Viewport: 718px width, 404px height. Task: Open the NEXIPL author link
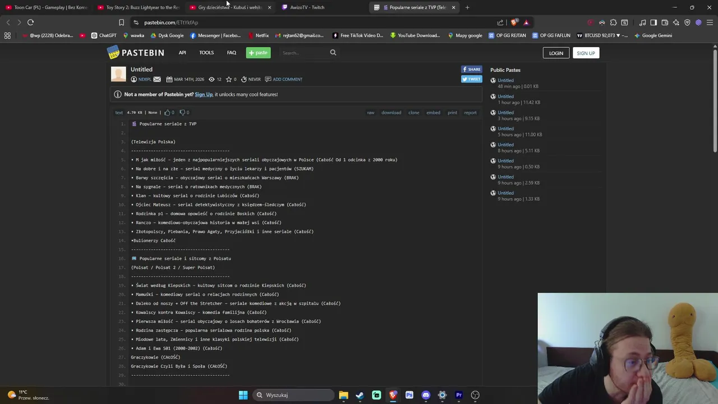145,79
